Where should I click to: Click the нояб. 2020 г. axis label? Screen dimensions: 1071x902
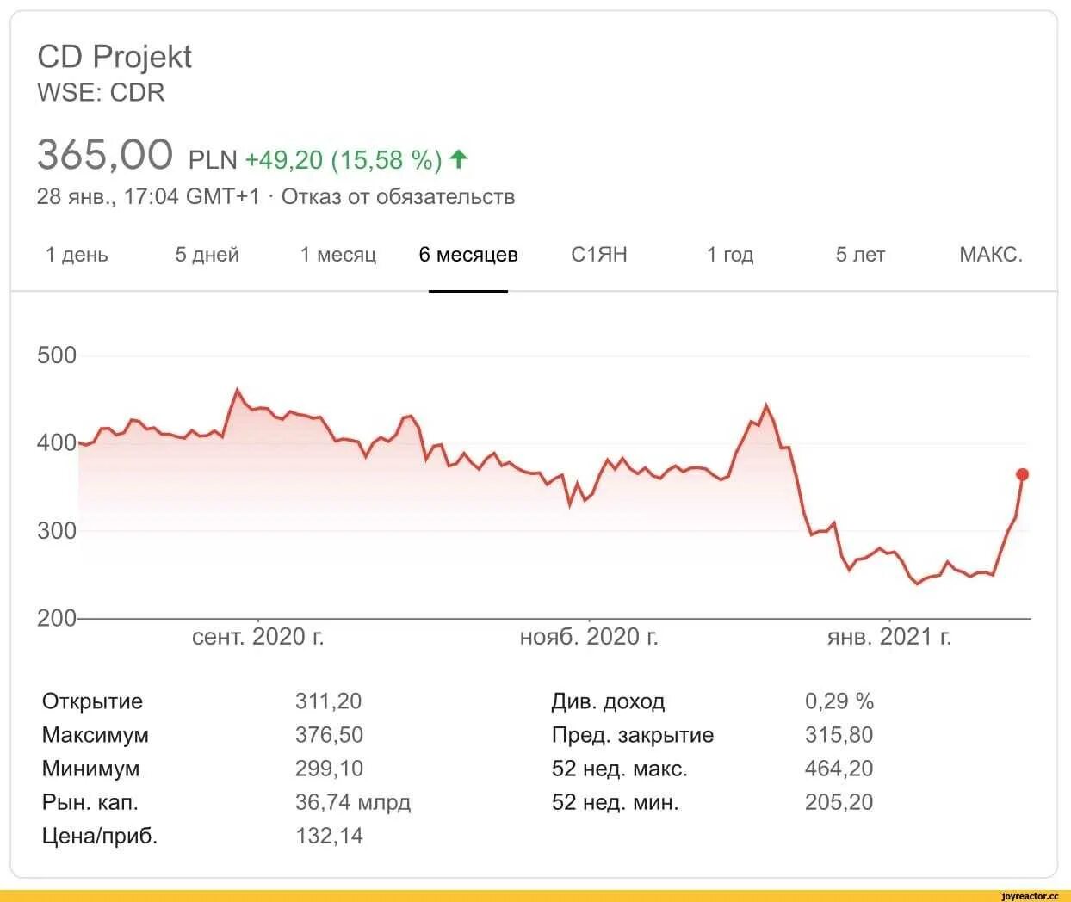(590, 637)
